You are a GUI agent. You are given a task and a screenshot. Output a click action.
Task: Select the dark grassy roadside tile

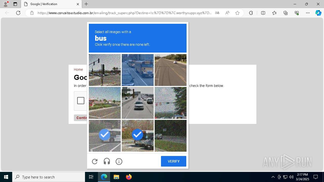[171, 136]
